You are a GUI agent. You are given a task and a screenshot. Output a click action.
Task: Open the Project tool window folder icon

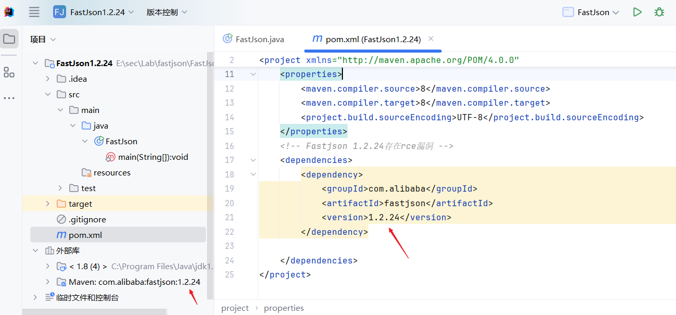pyautogui.click(x=9, y=39)
